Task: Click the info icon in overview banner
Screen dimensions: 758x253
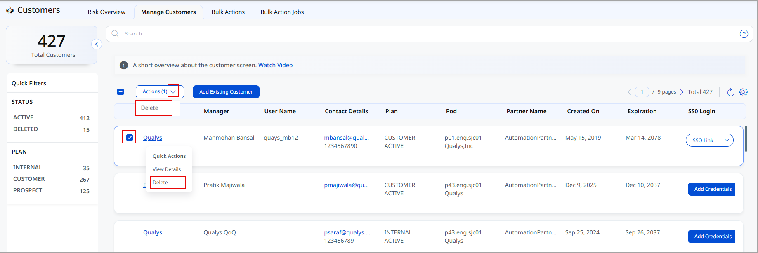Action: pyautogui.click(x=123, y=65)
